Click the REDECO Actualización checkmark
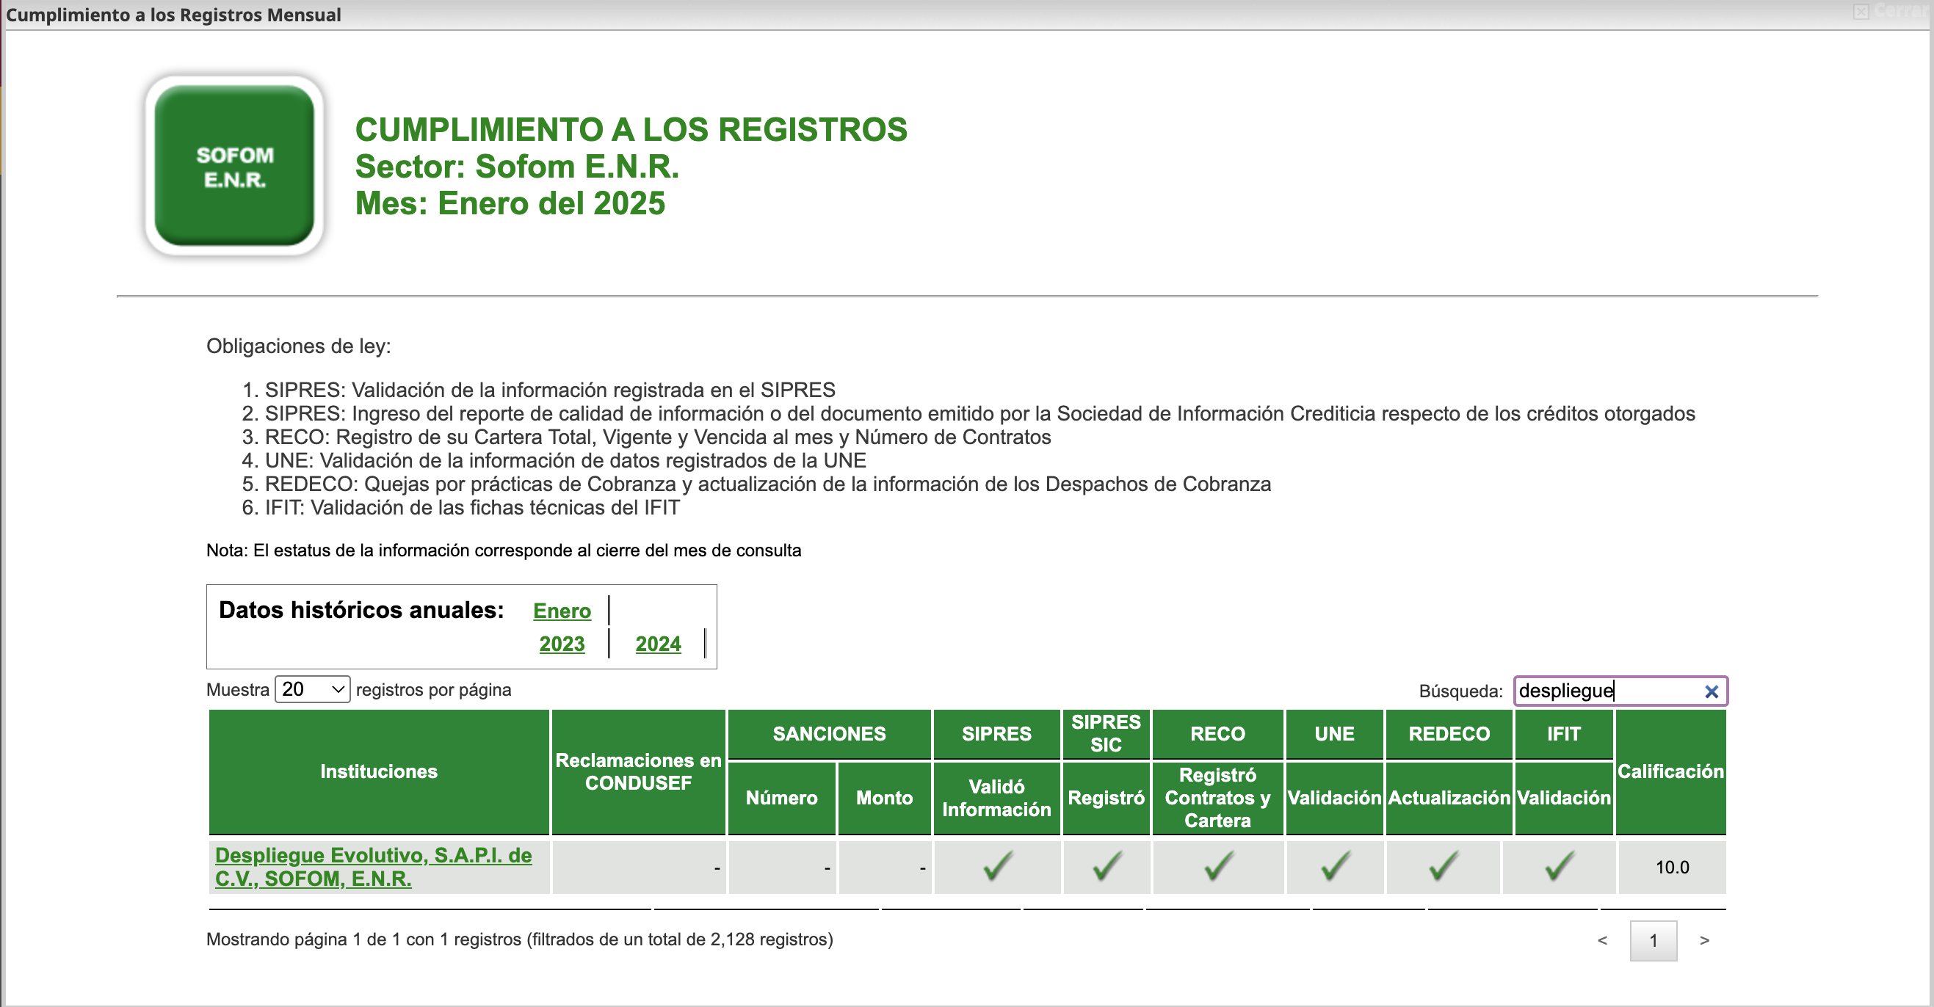Viewport: 1934px width, 1007px height. click(x=1443, y=865)
